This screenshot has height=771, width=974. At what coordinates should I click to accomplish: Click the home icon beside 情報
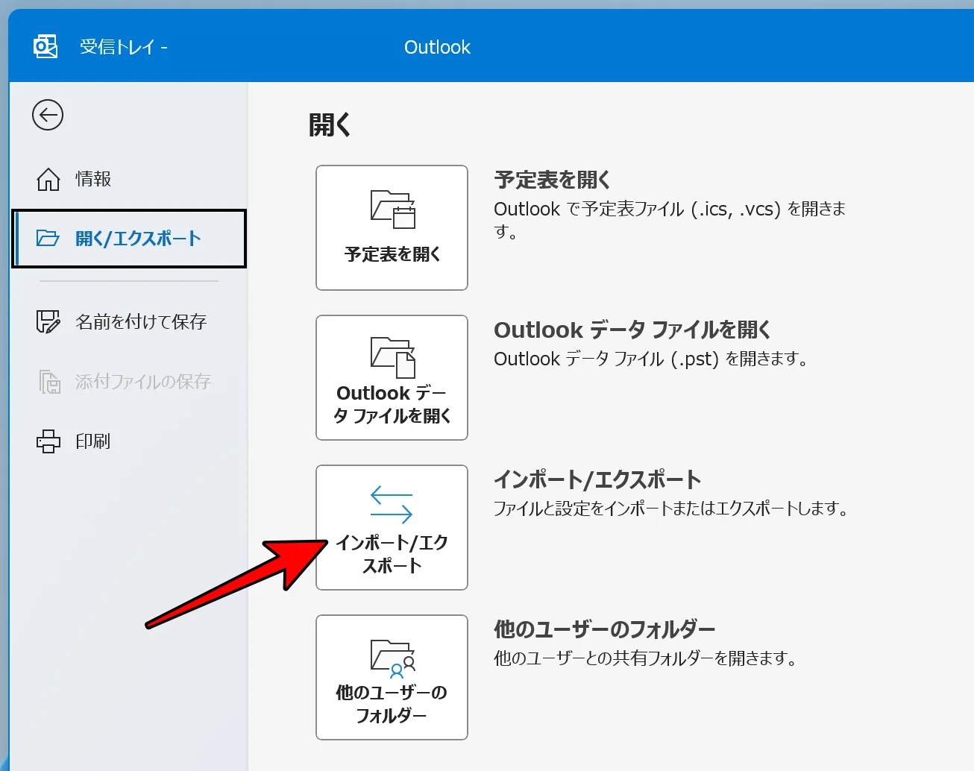(48, 179)
